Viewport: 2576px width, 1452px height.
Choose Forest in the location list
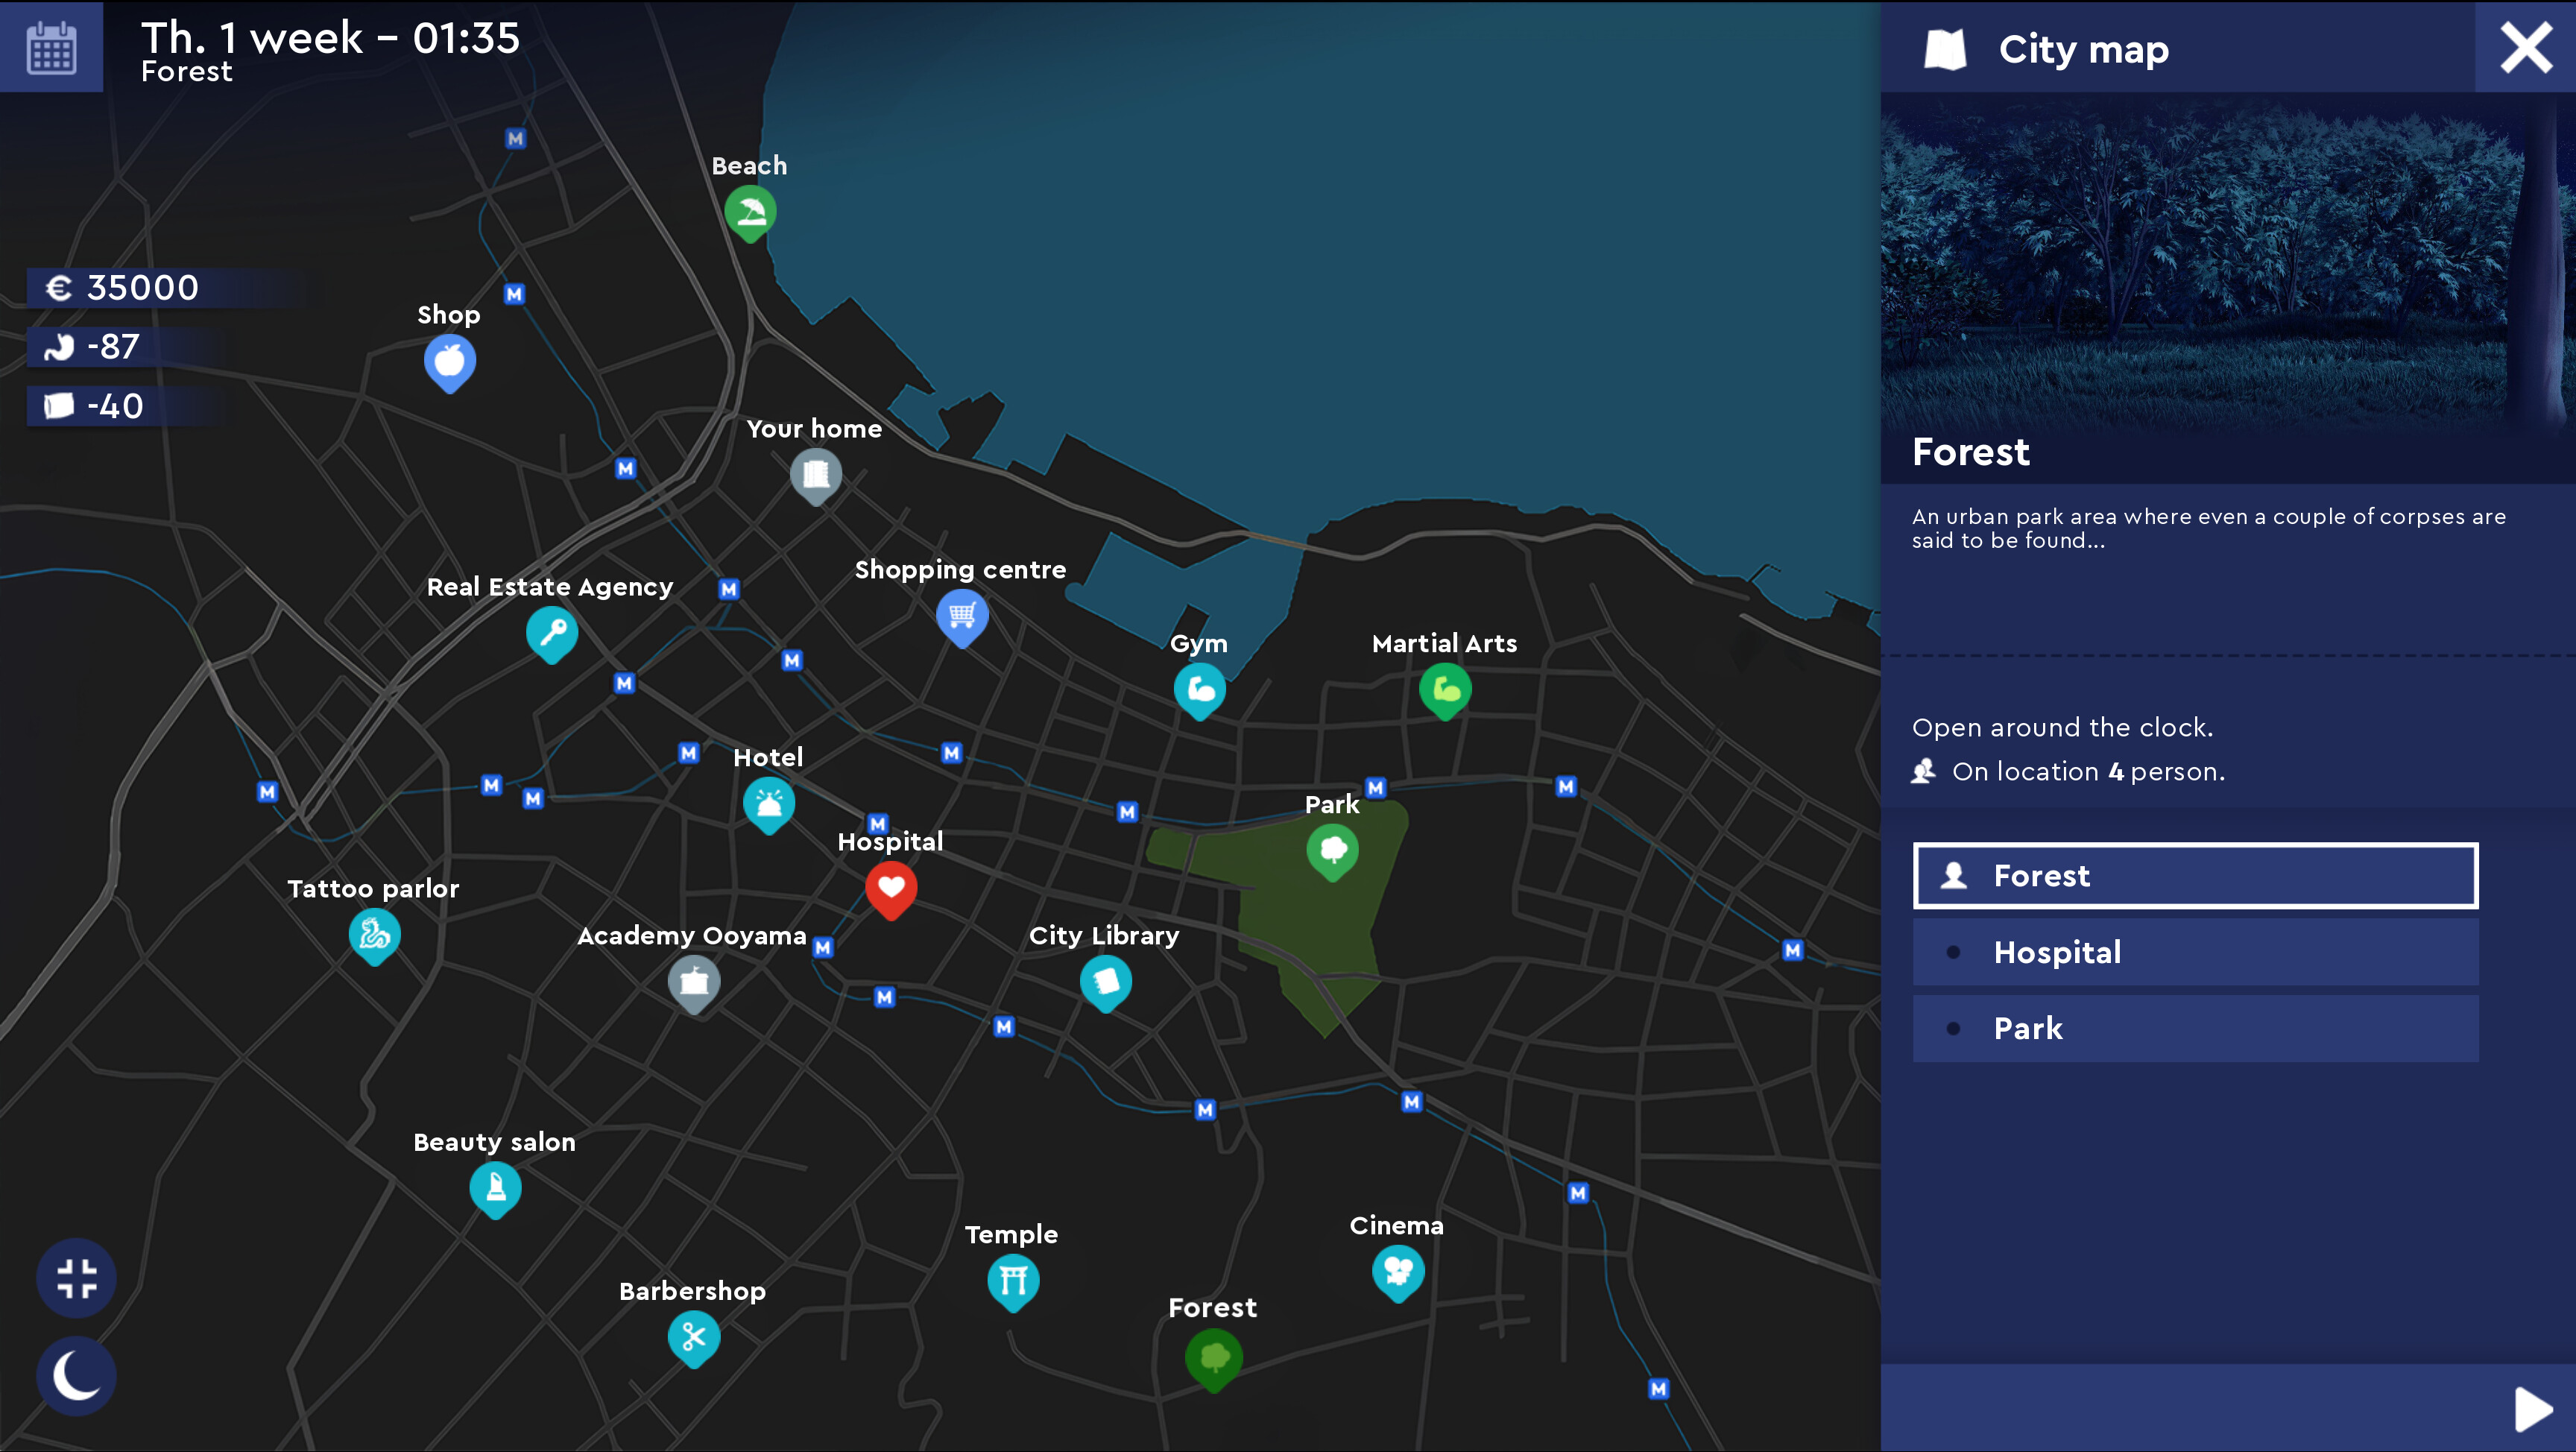click(x=2195, y=876)
